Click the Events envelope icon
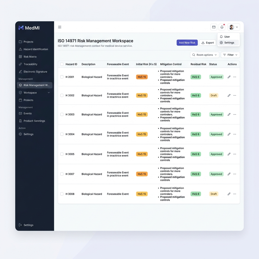This screenshot has height=259, width=259. click(x=20, y=114)
